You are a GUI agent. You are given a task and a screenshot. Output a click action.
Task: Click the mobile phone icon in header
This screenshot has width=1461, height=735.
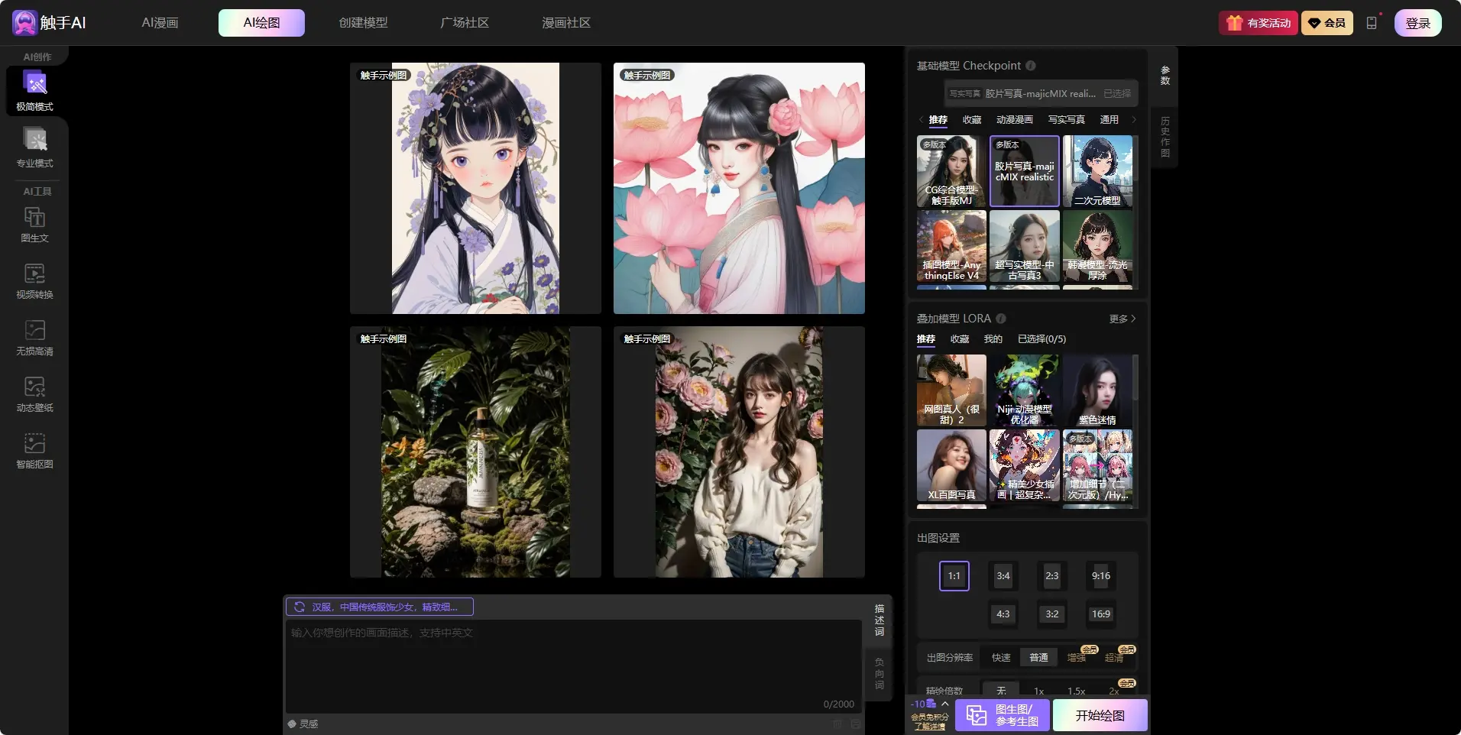coord(1372,23)
